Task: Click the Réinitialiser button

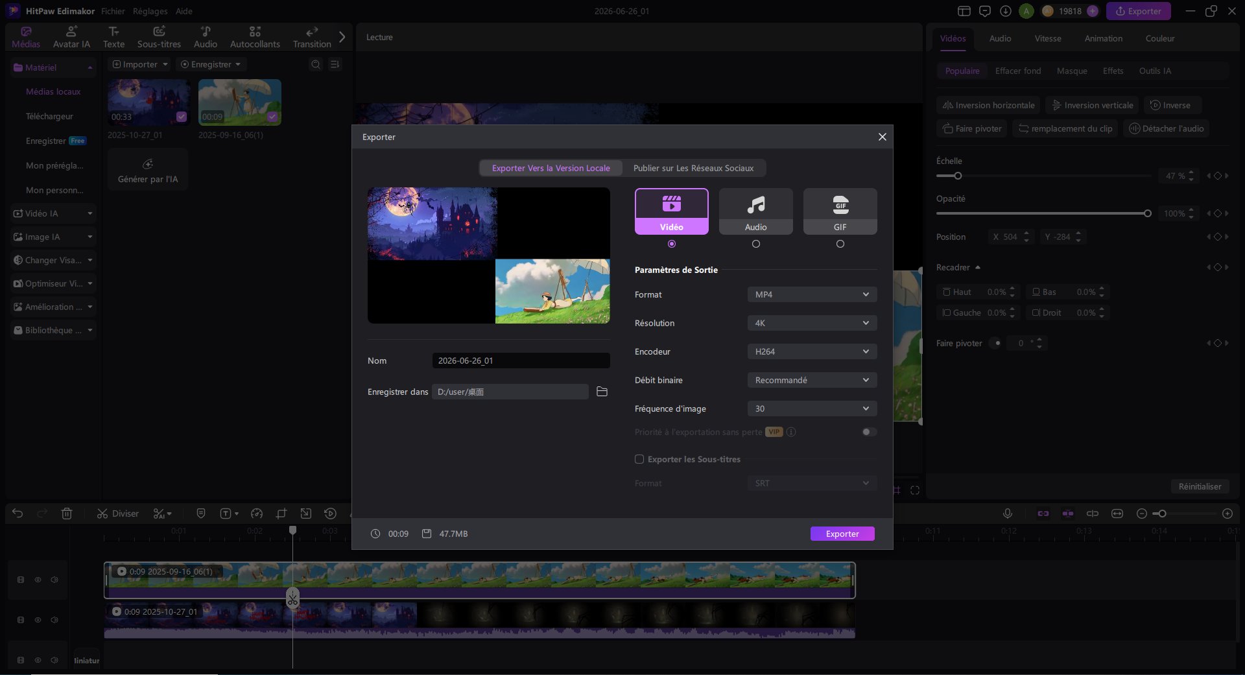Action: [1200, 486]
